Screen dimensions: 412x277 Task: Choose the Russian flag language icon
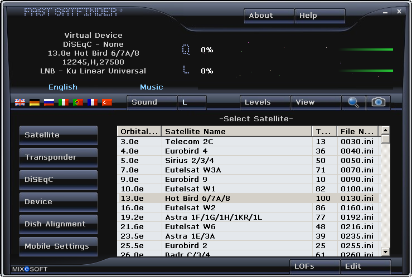49,102
